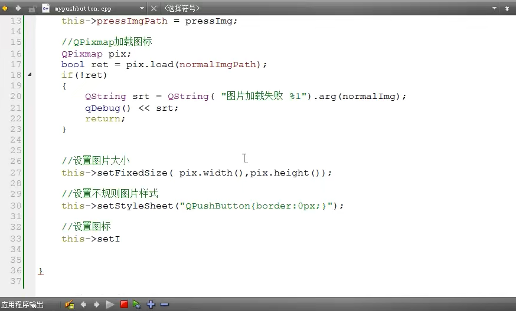Click the comment //设置图标

(x=86, y=226)
